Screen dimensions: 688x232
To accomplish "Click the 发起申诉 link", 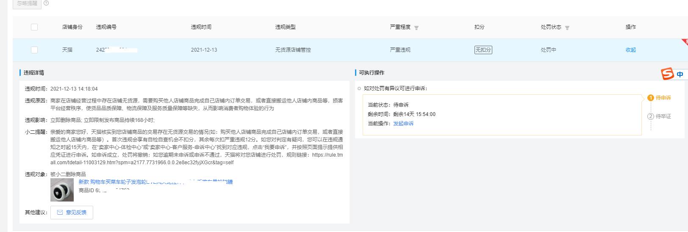I will (x=403, y=124).
